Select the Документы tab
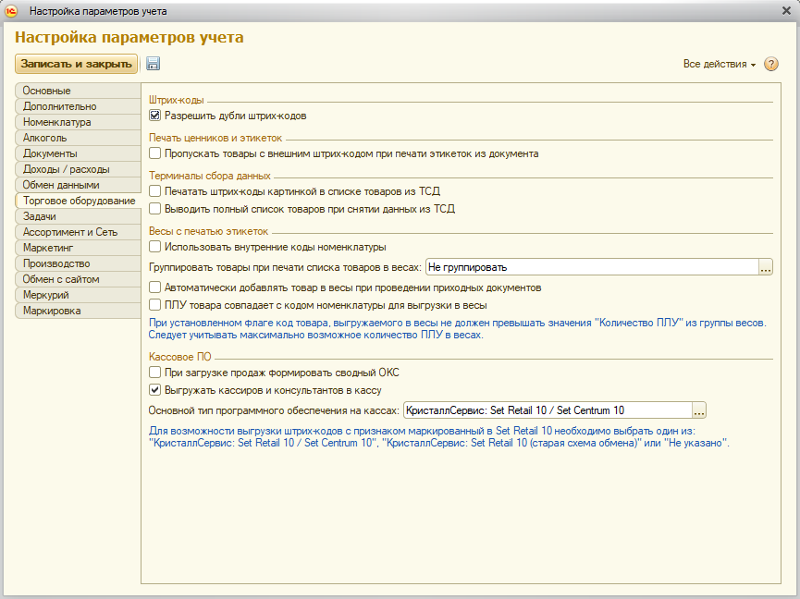This screenshot has height=599, width=800. point(78,153)
